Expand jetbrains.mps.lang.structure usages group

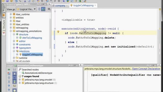(20, 83)
